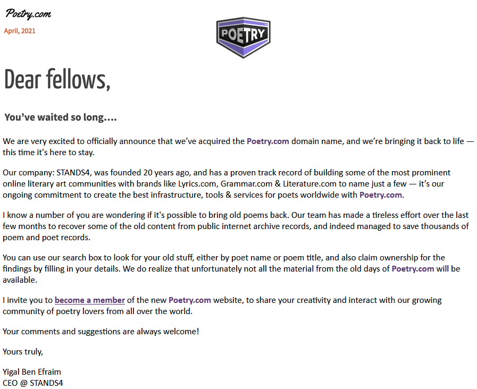Click the "CEO @ STANDS4" signature line

coord(33,383)
